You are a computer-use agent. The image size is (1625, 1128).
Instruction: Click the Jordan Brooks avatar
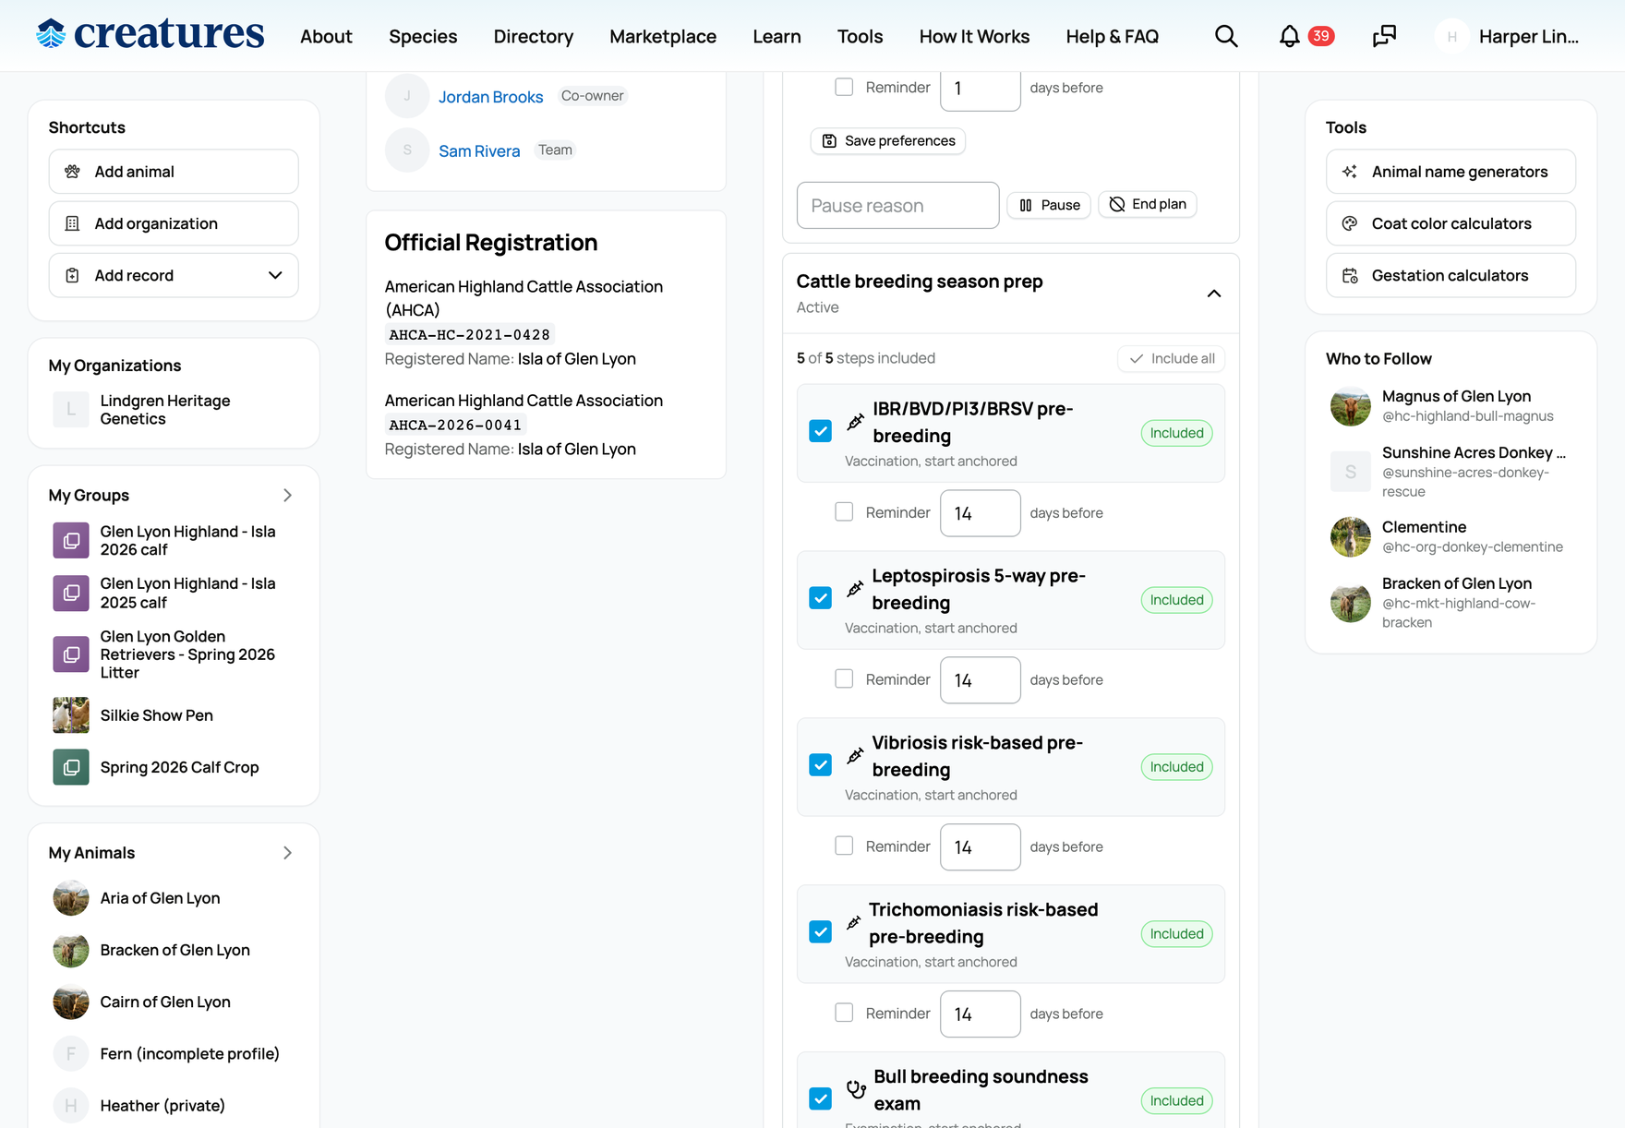tap(407, 96)
